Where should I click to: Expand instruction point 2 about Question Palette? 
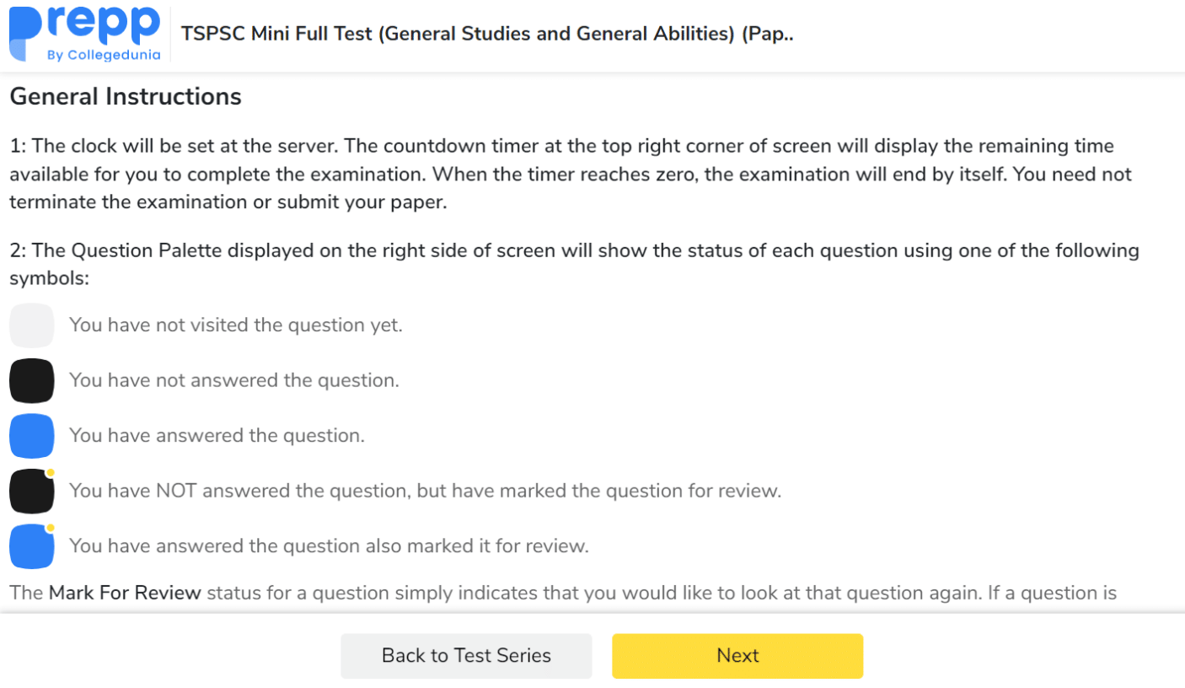573,250
